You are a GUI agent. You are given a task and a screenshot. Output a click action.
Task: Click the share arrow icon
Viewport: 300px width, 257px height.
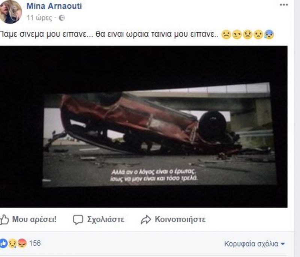pos(146,220)
